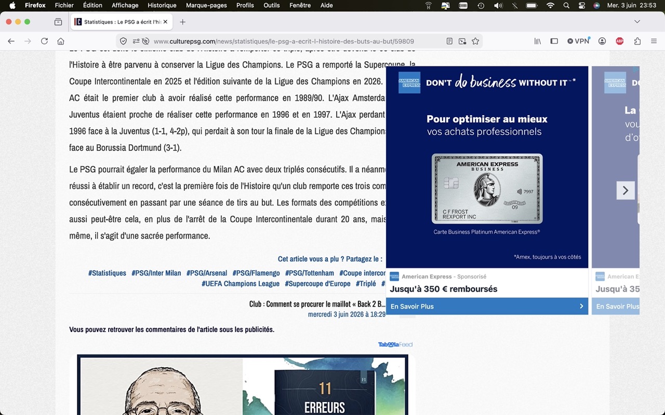Screen dimensions: 665x415
Task: Open the #PSG/Inter Milan tag
Action: (156, 273)
